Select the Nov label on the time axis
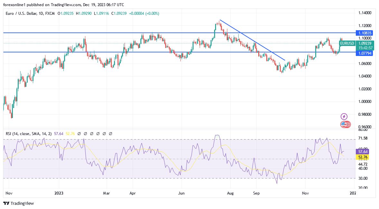 [9, 193]
